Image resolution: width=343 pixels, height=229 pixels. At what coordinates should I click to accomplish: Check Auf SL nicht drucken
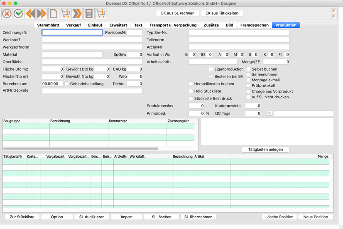click(x=248, y=97)
